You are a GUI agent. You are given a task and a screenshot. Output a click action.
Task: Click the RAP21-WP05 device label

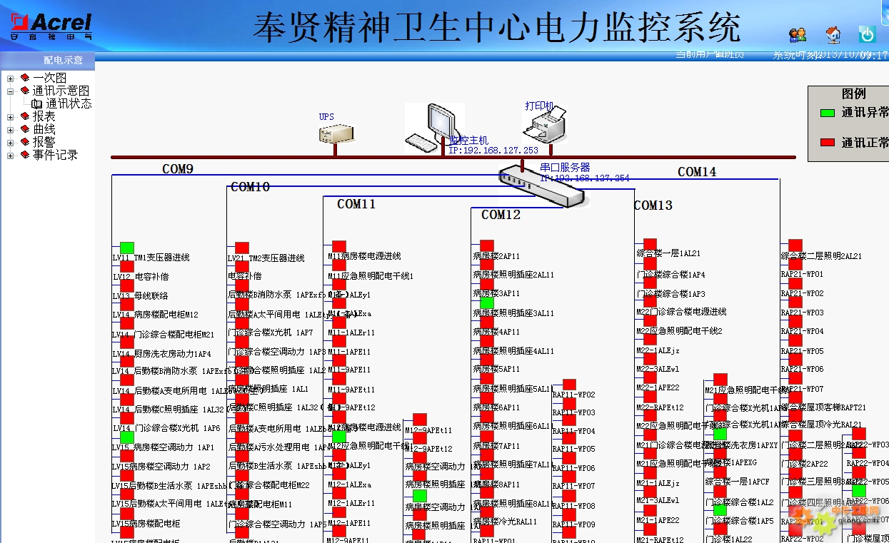point(802,351)
